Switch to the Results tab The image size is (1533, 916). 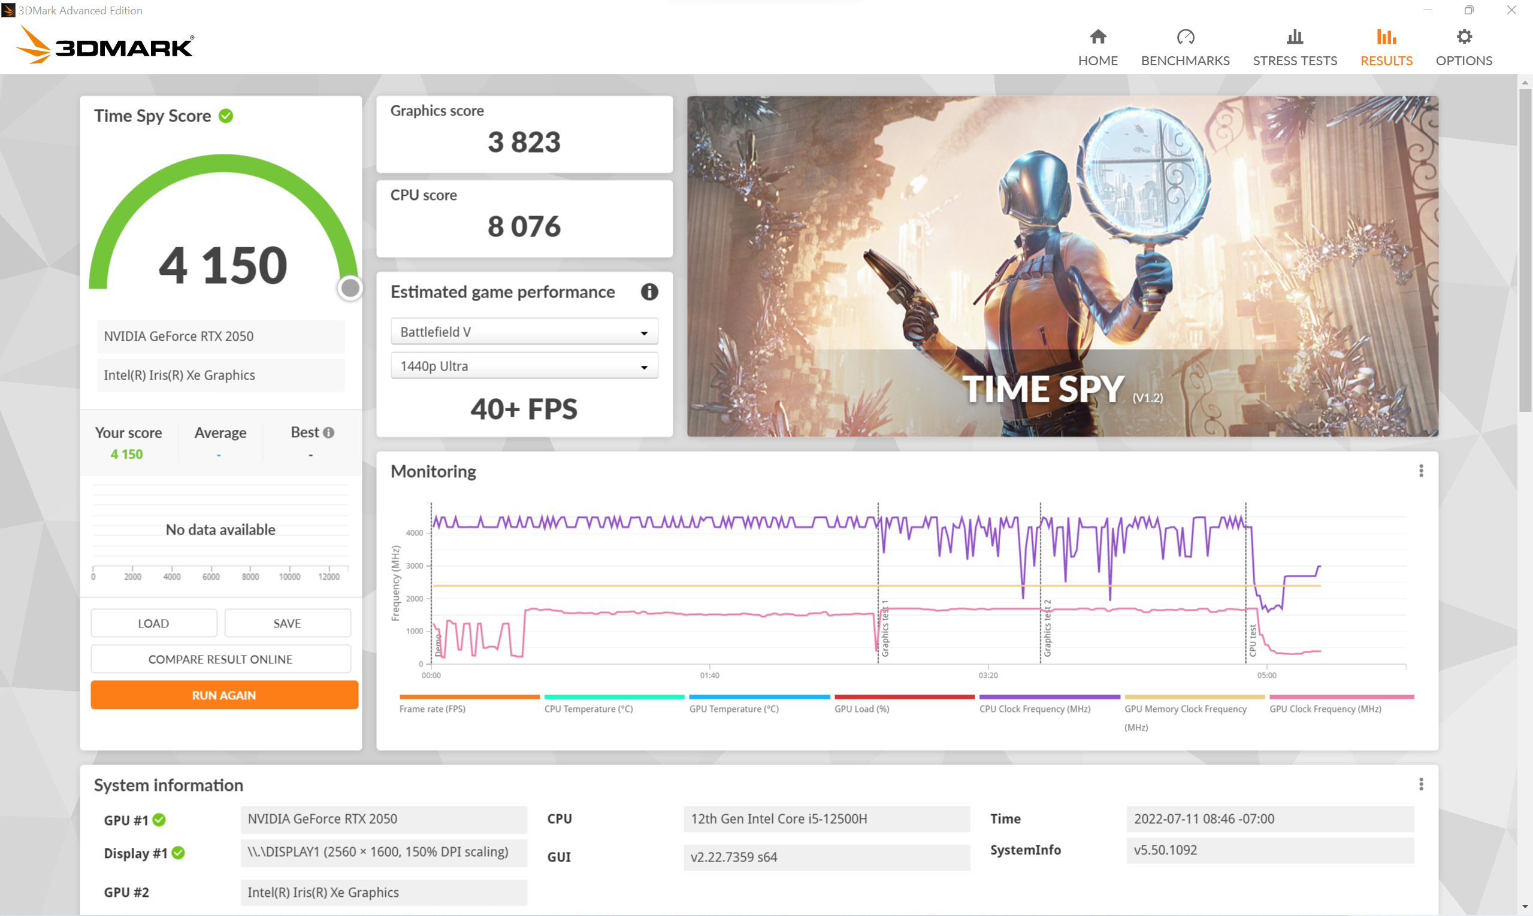(1386, 47)
